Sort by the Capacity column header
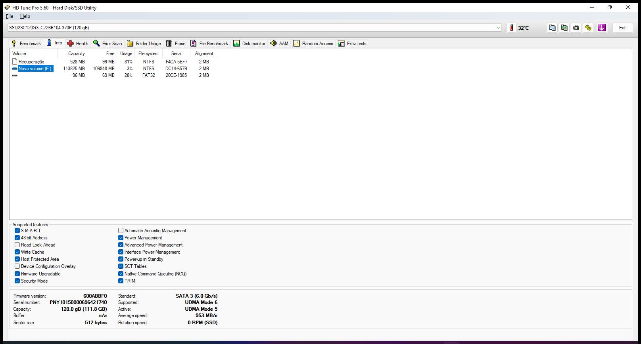The width and height of the screenshot is (641, 344). click(x=72, y=54)
